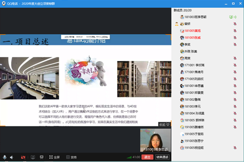Image resolution: width=244 pixels, height=162 pixels.
Task: Open the speaker's webcam thumbnail
Action: click(x=155, y=140)
